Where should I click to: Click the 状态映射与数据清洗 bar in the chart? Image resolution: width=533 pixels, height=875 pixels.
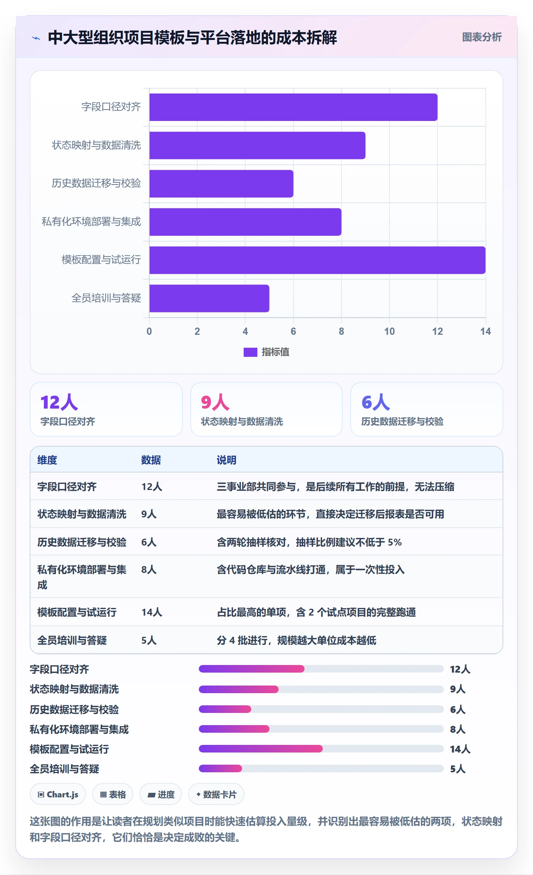tap(257, 145)
